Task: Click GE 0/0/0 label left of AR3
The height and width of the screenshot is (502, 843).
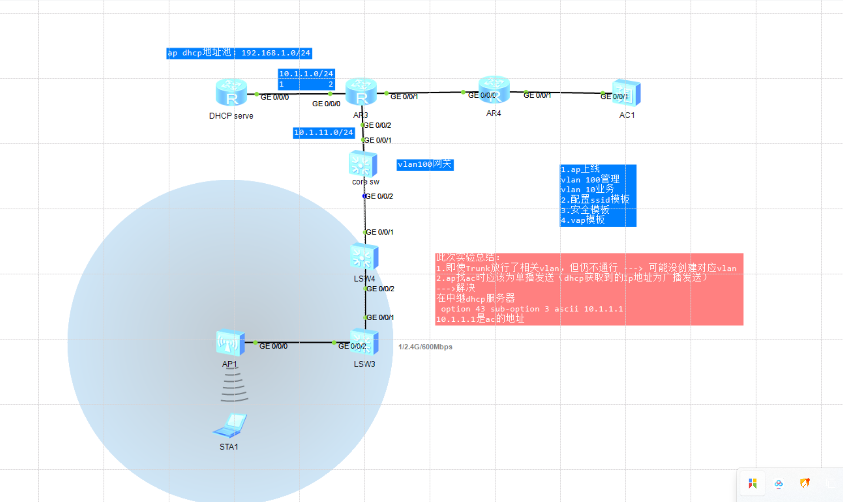Action: (x=326, y=104)
